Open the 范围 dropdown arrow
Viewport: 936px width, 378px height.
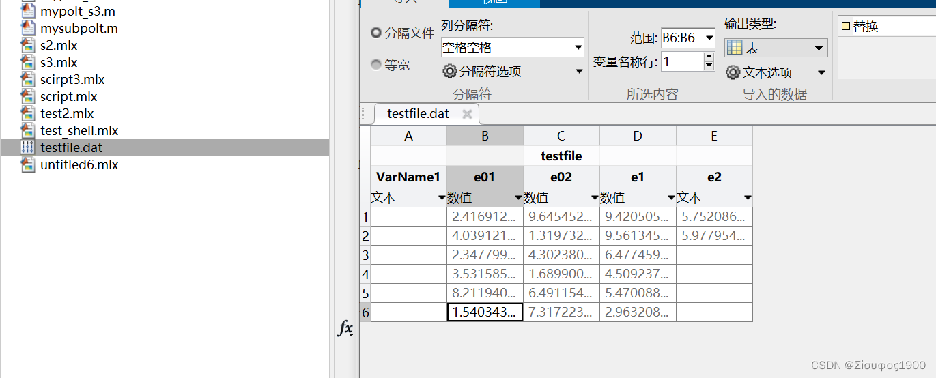(x=709, y=38)
